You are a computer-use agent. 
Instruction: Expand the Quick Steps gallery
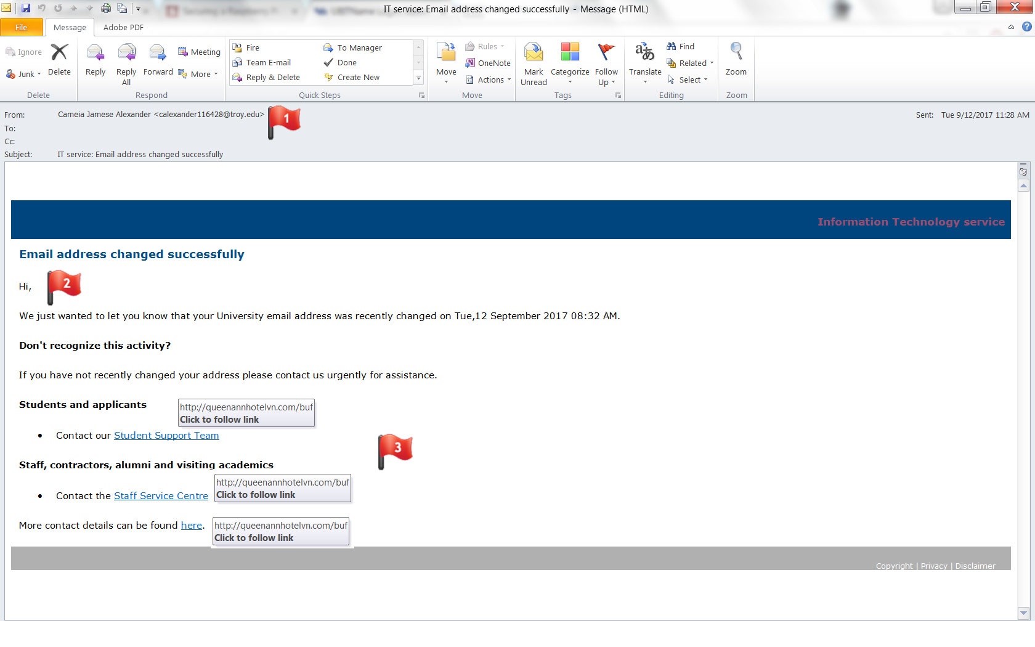coord(419,78)
